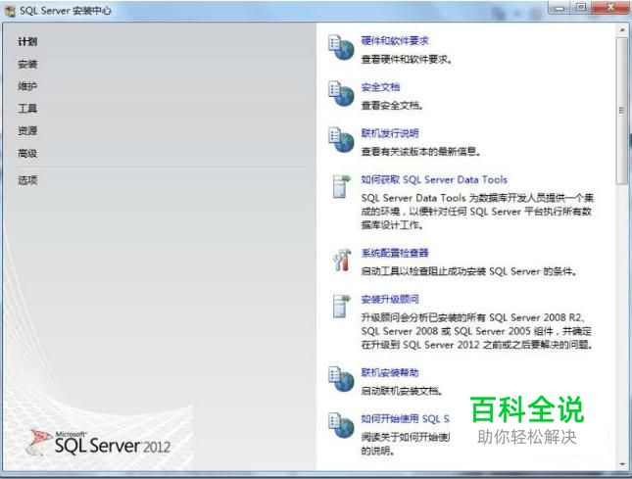Click the globe icon beside 联机安装帮助

point(341,379)
